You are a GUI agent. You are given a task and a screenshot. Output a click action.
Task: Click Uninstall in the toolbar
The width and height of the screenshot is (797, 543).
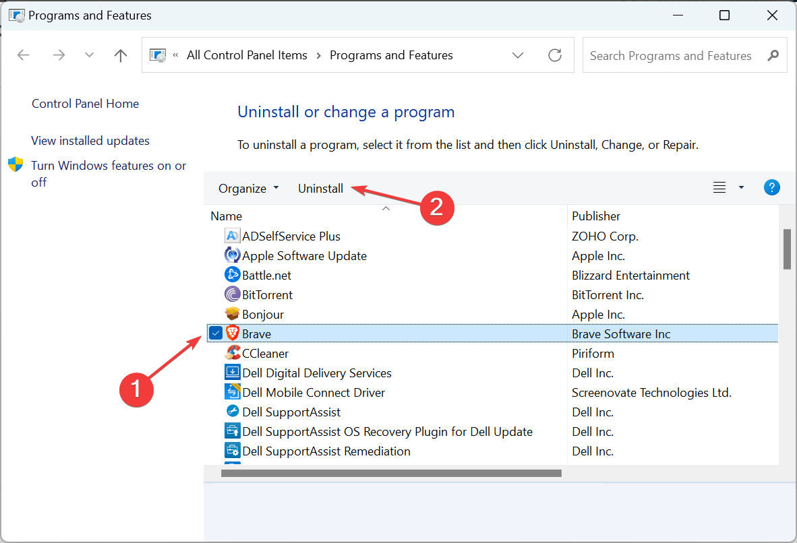point(320,189)
